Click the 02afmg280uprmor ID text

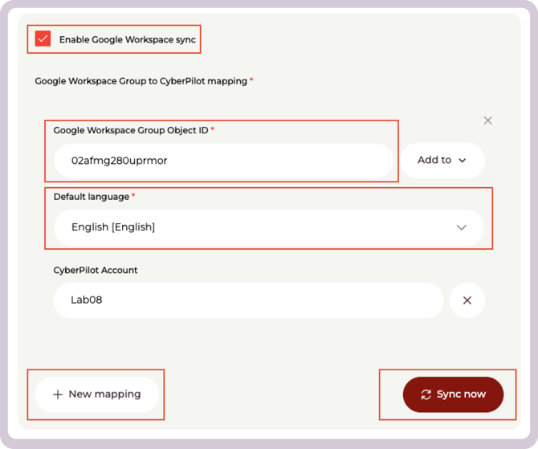pos(119,160)
